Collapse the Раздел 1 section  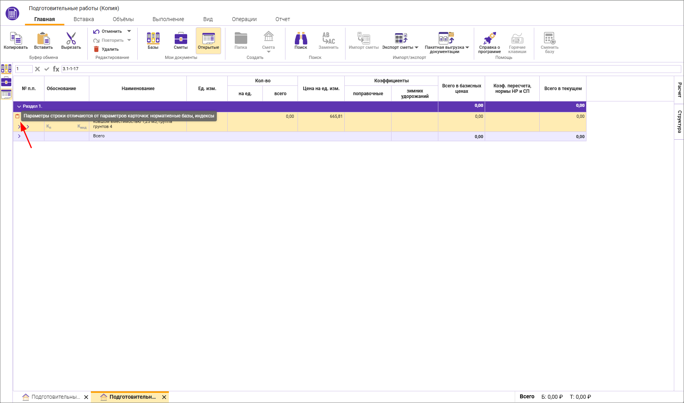[x=19, y=106]
